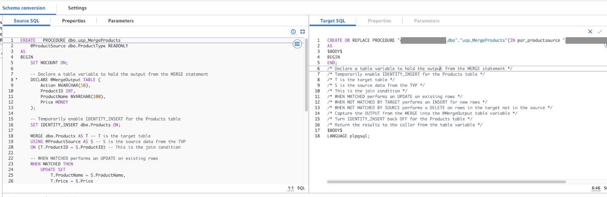The height and width of the screenshot is (197, 607).
Task: Apply Target SQL changes with checkmark icon
Action: point(600,32)
